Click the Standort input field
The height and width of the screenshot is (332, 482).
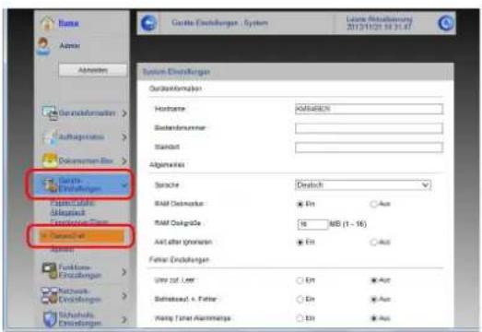(x=369, y=148)
